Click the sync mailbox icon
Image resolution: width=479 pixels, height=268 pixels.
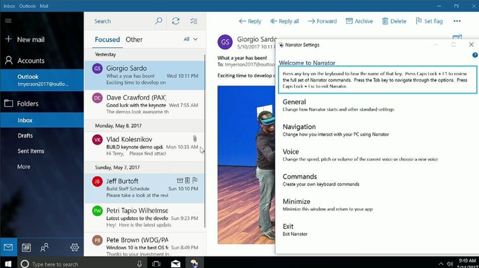coord(176,21)
